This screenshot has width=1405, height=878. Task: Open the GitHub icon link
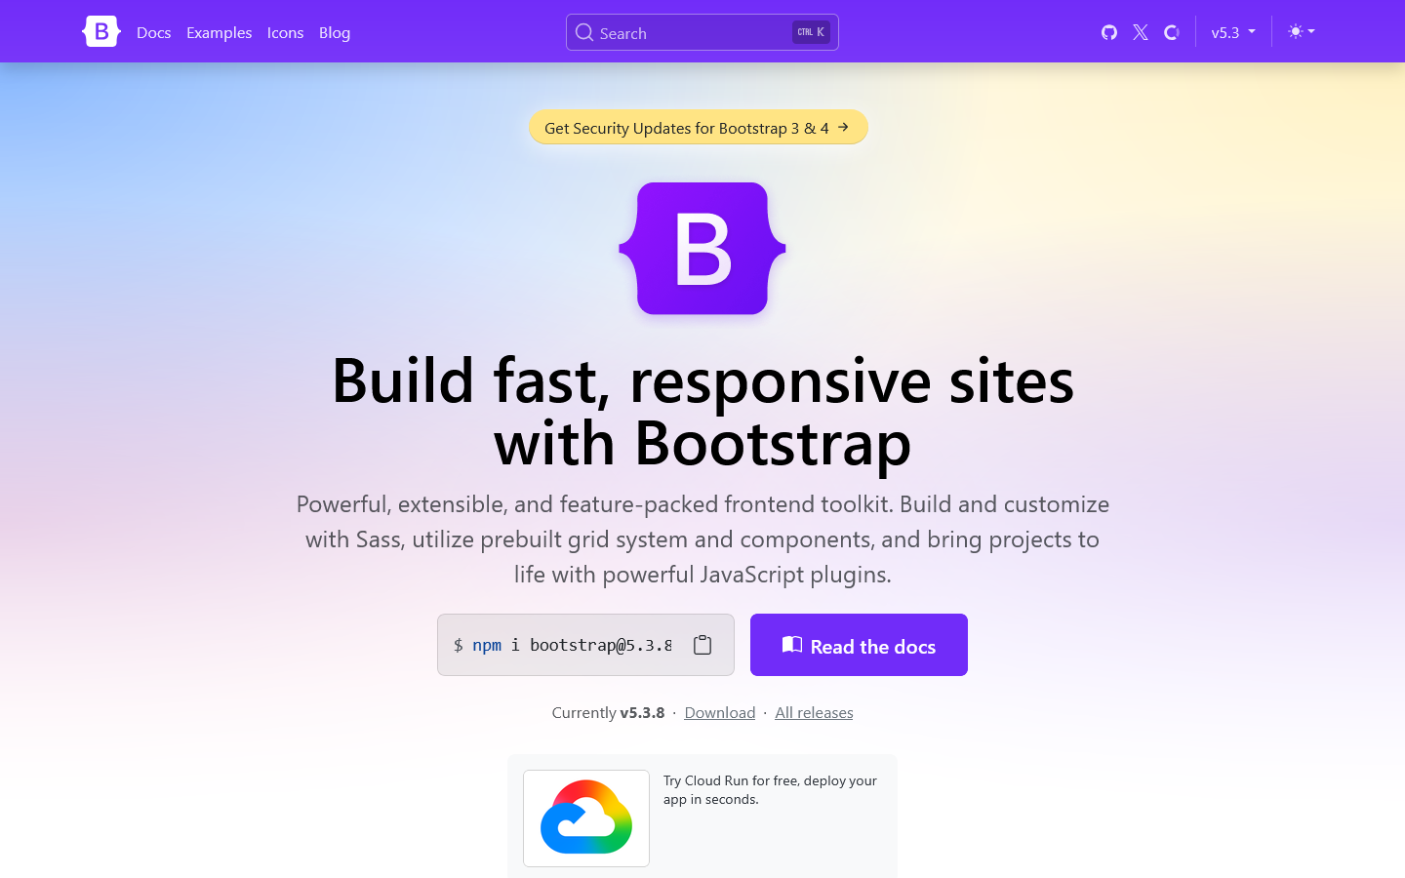[x=1109, y=32]
